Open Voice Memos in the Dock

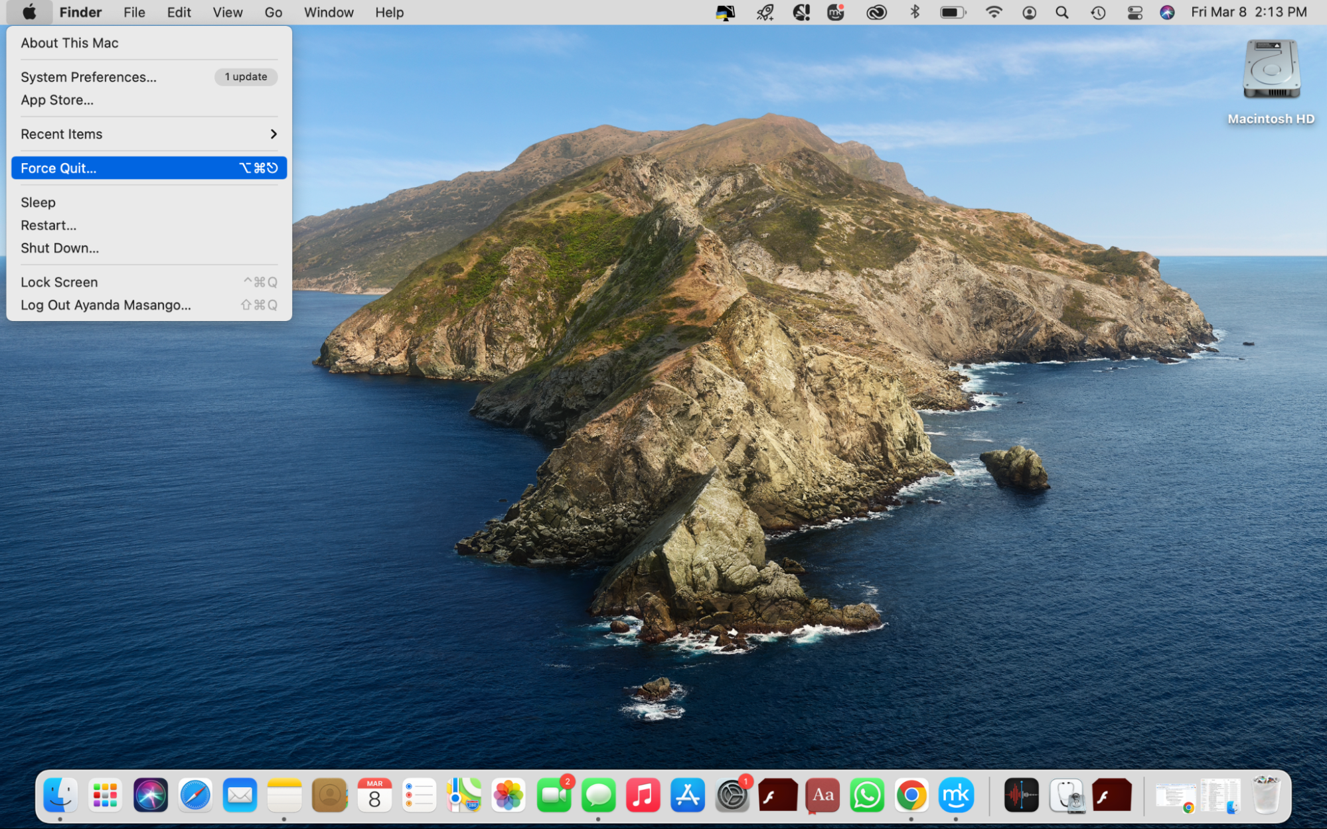click(x=1021, y=795)
